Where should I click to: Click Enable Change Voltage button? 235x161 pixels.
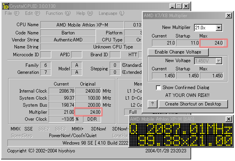(178, 52)
